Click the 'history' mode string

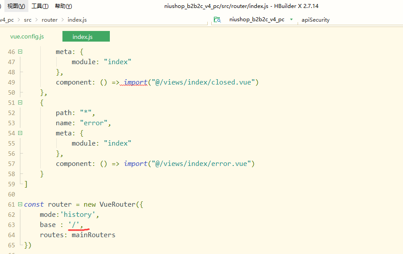click(78, 215)
